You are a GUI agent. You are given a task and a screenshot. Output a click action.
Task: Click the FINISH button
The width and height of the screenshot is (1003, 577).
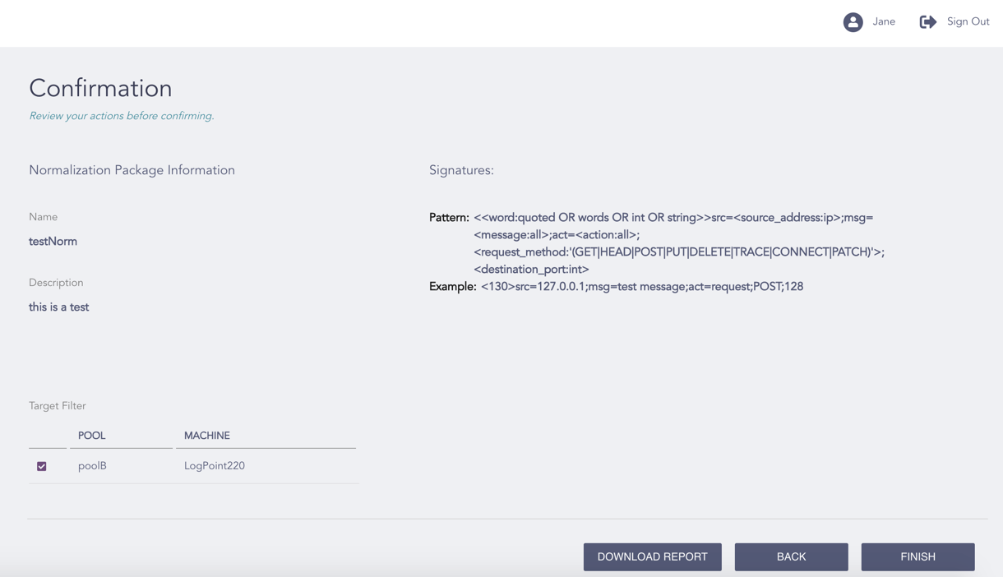917,556
